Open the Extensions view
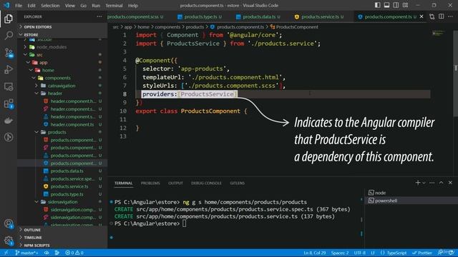Image resolution: width=458 pixels, height=257 pixels. [9, 104]
